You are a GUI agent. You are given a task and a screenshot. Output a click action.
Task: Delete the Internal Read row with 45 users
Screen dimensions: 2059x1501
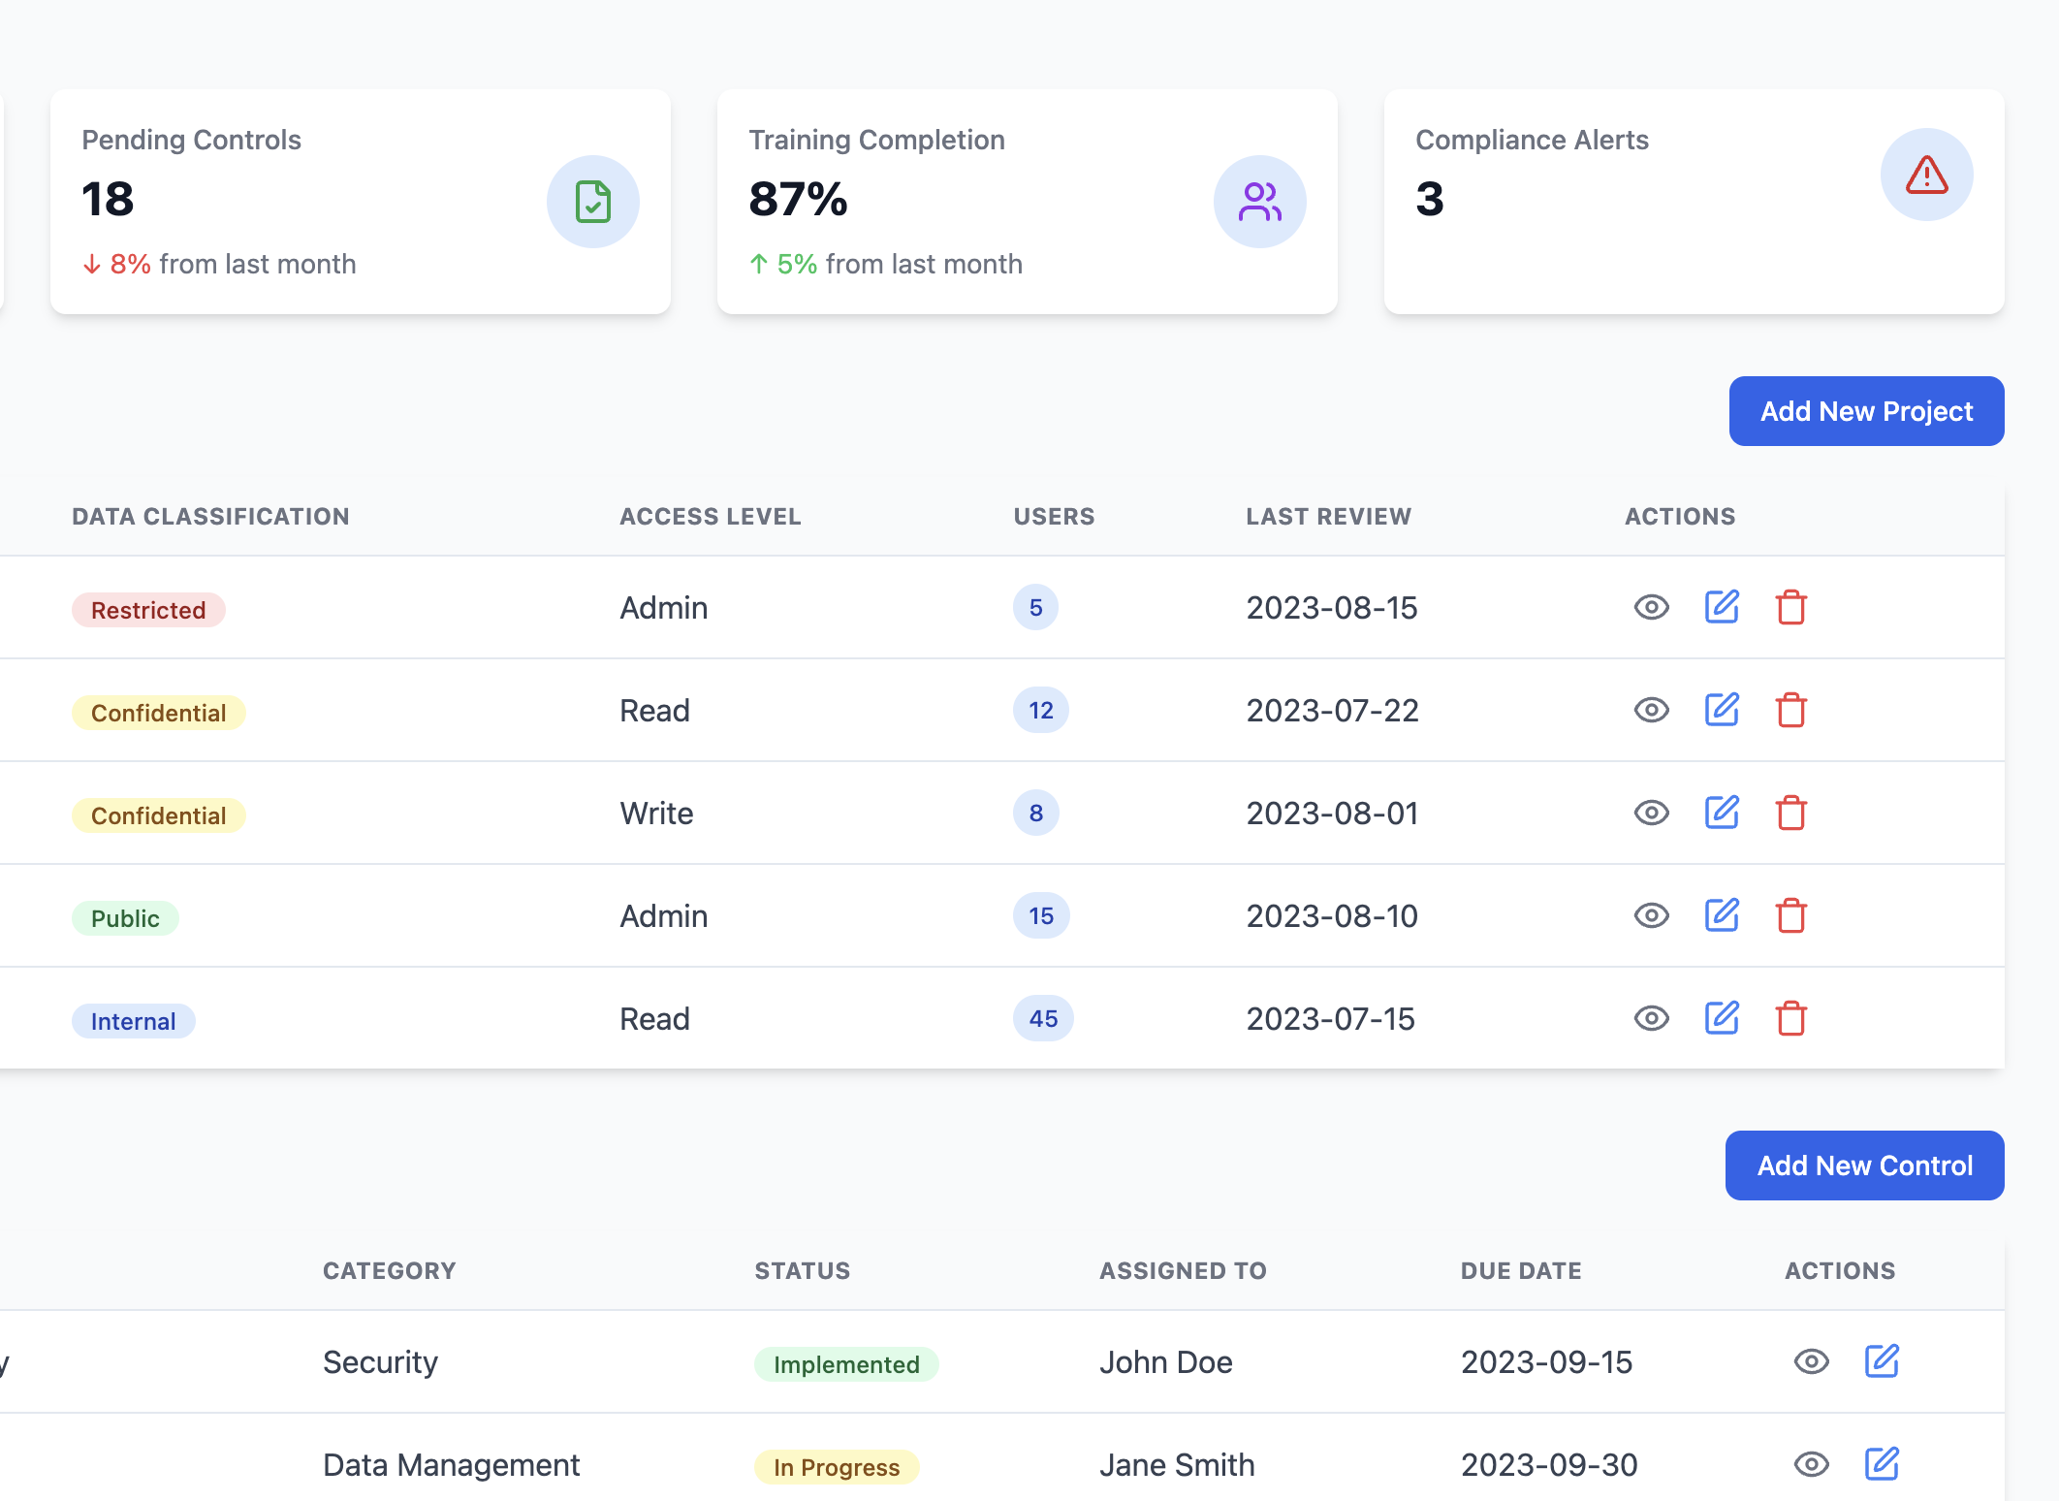click(1790, 1019)
